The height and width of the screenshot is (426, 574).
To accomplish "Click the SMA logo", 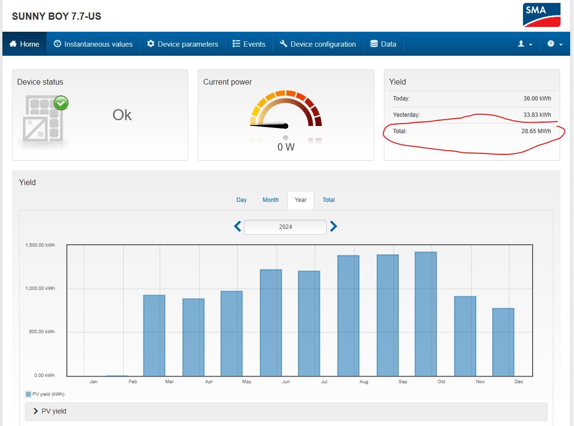I will pyautogui.click(x=541, y=15).
